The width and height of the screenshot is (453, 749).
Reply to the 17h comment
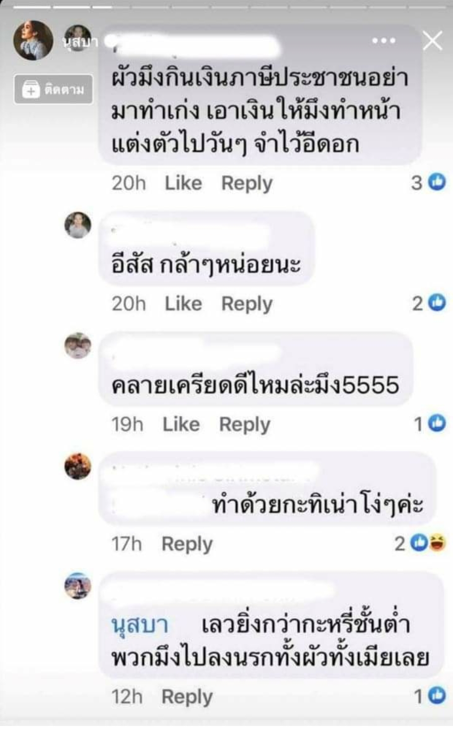(x=187, y=544)
